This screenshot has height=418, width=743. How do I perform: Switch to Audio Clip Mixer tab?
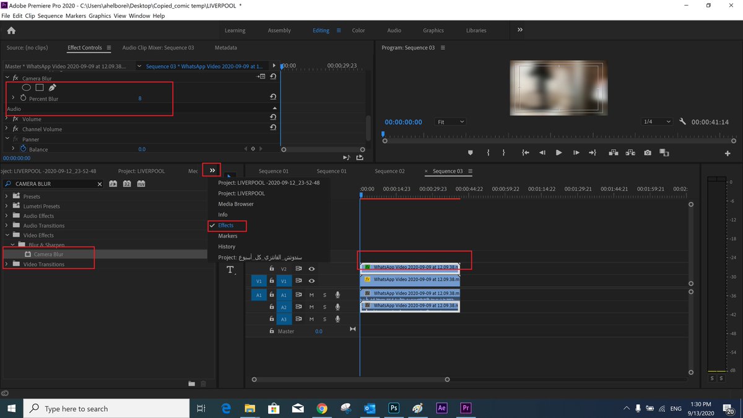(x=158, y=48)
